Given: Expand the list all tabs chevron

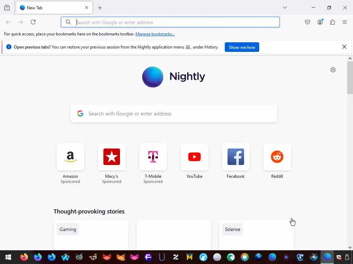Looking at the screenshot, I should pos(285,8).
